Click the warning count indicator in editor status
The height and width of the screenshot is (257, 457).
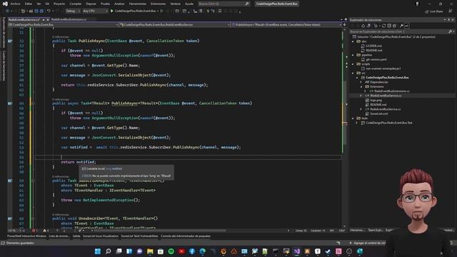point(46,231)
